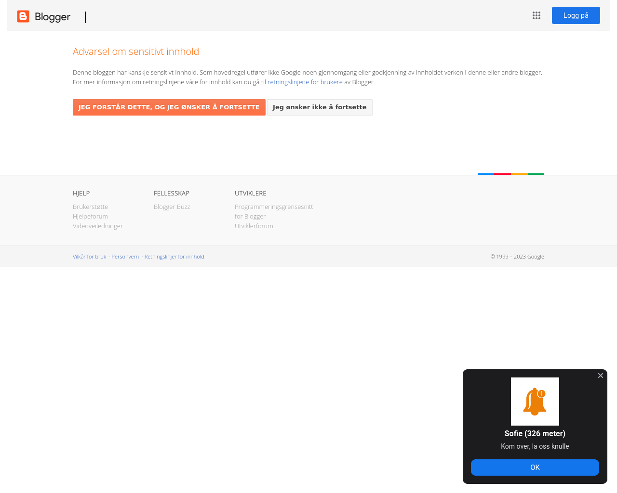617x493 pixels.
Task: Open the Blogger Buzz link
Action: (x=172, y=207)
